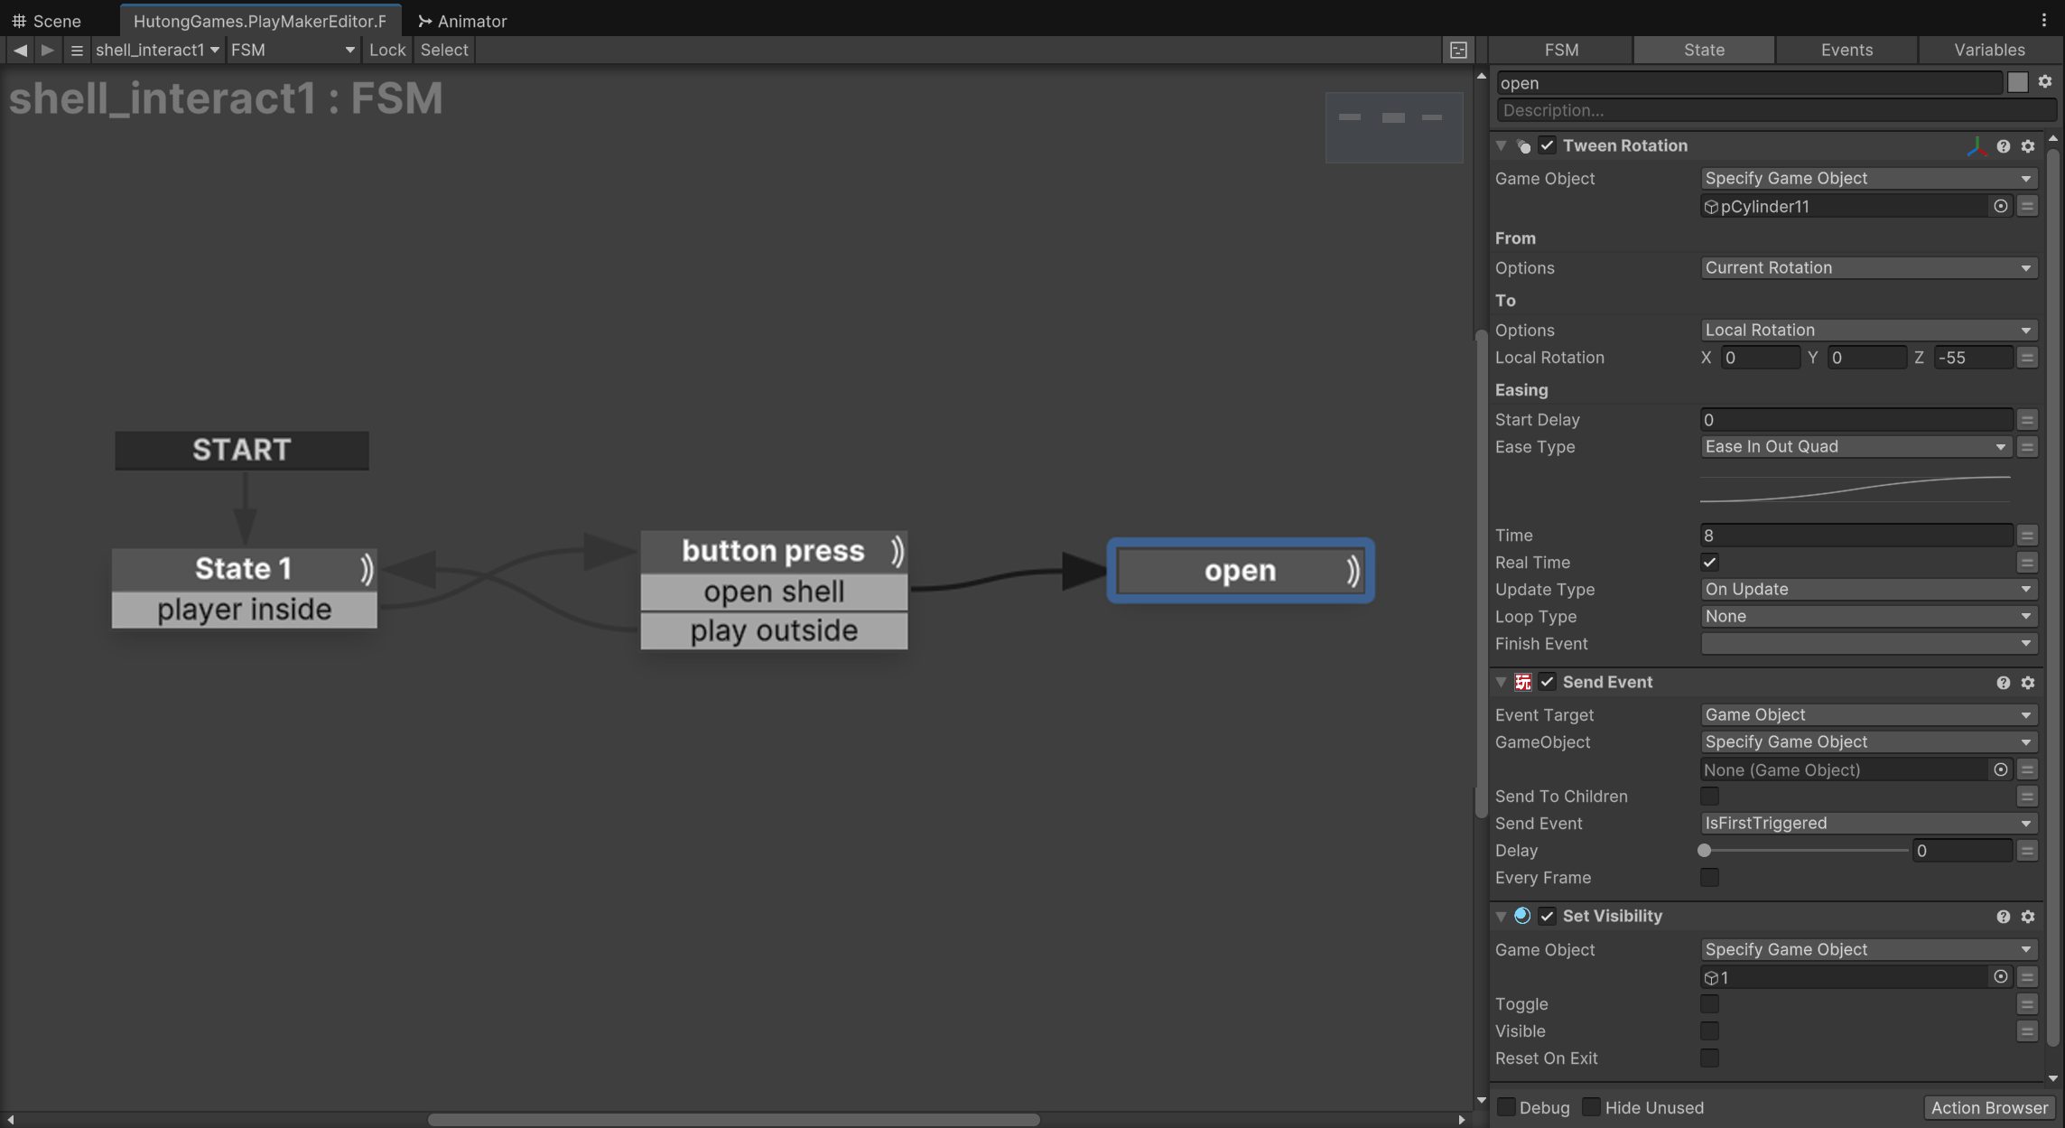Click the Tween Rotation help icon

click(x=2003, y=146)
